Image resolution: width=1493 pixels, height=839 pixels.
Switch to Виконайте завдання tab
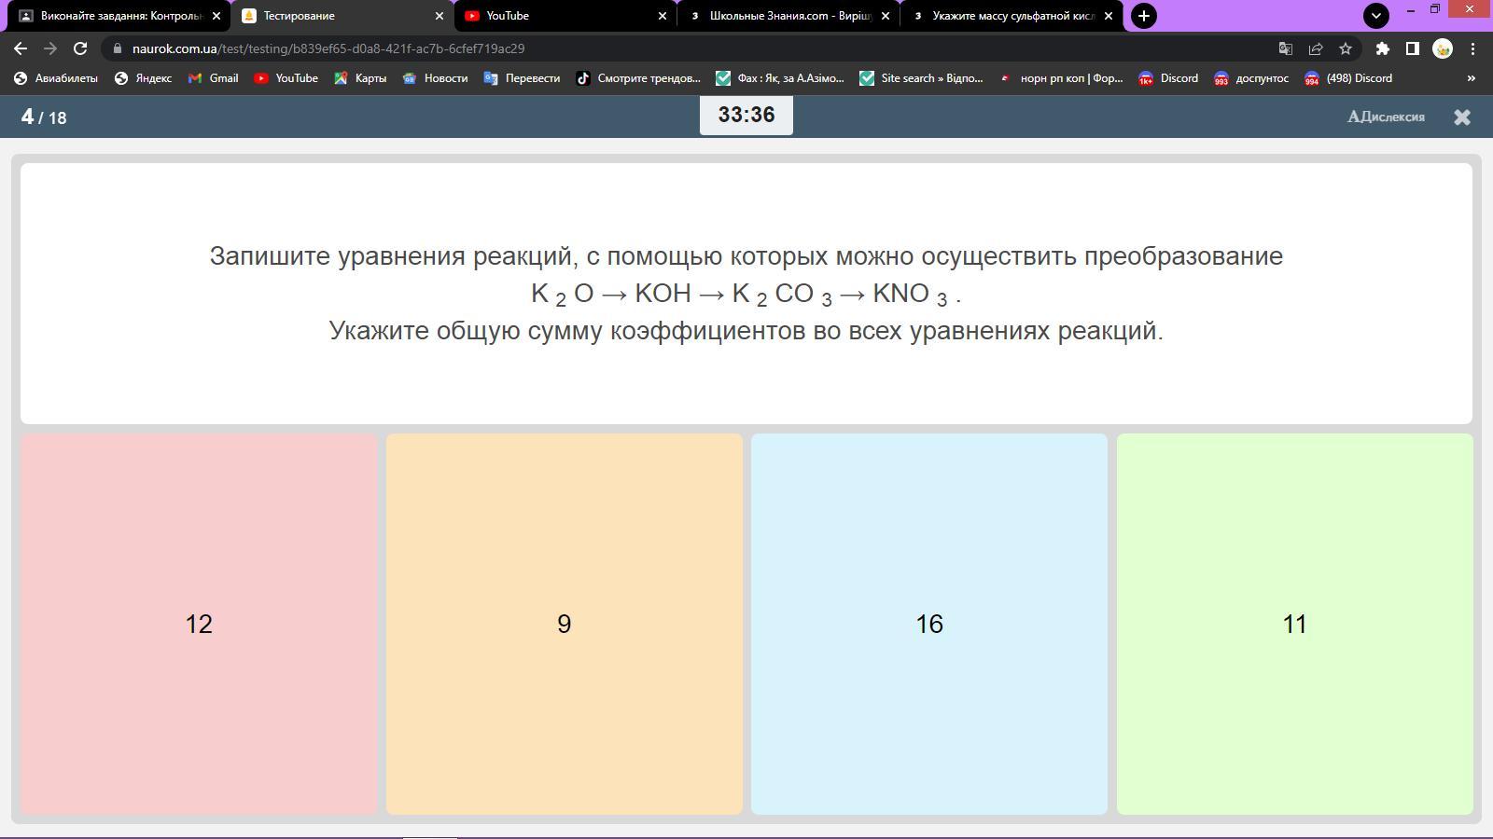point(119,16)
